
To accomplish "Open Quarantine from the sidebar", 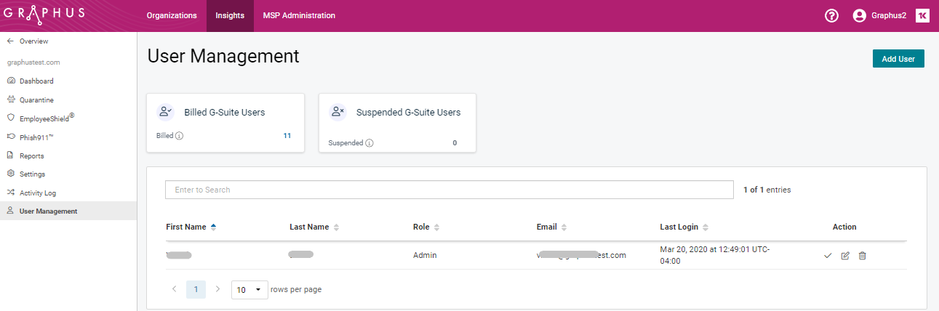I will coord(36,100).
